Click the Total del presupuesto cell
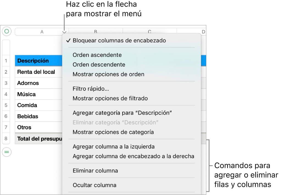281x195 pixels. (x=38, y=138)
